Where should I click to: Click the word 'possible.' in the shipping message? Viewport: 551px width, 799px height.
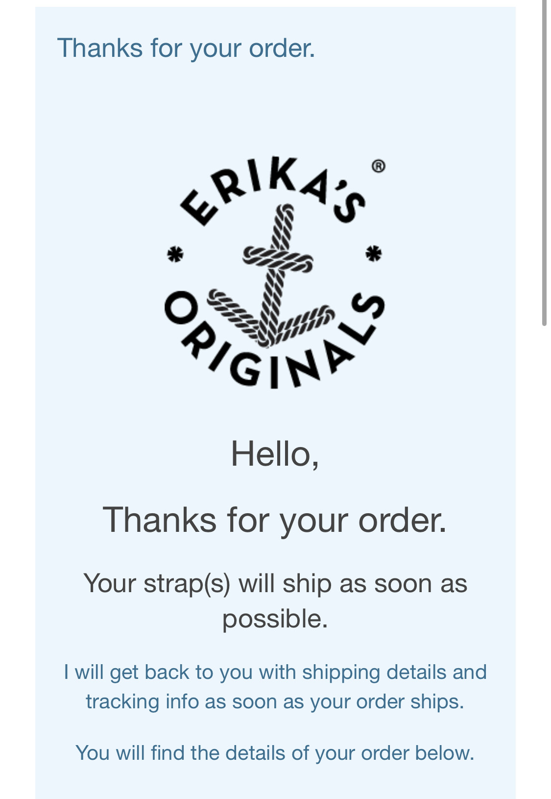pos(275,619)
